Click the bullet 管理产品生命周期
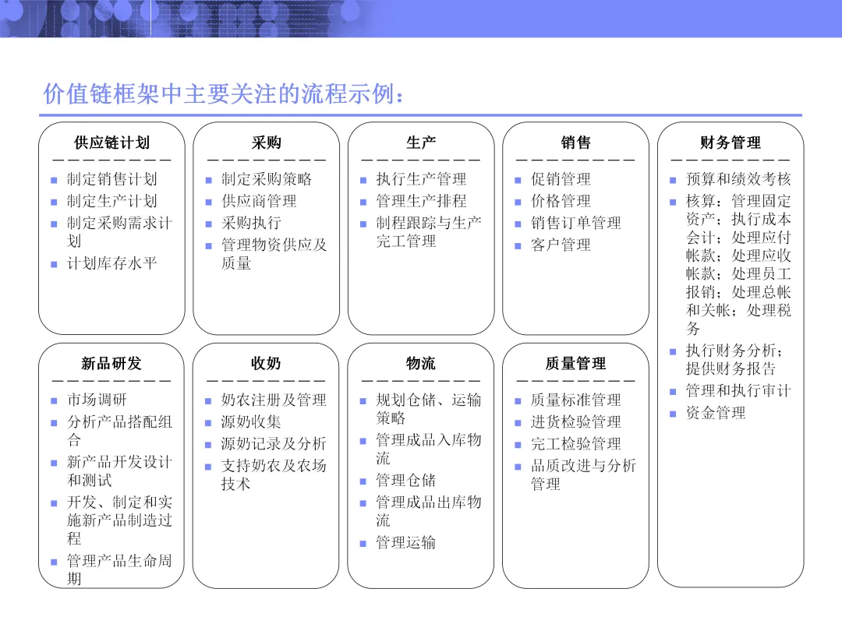 click(x=119, y=569)
